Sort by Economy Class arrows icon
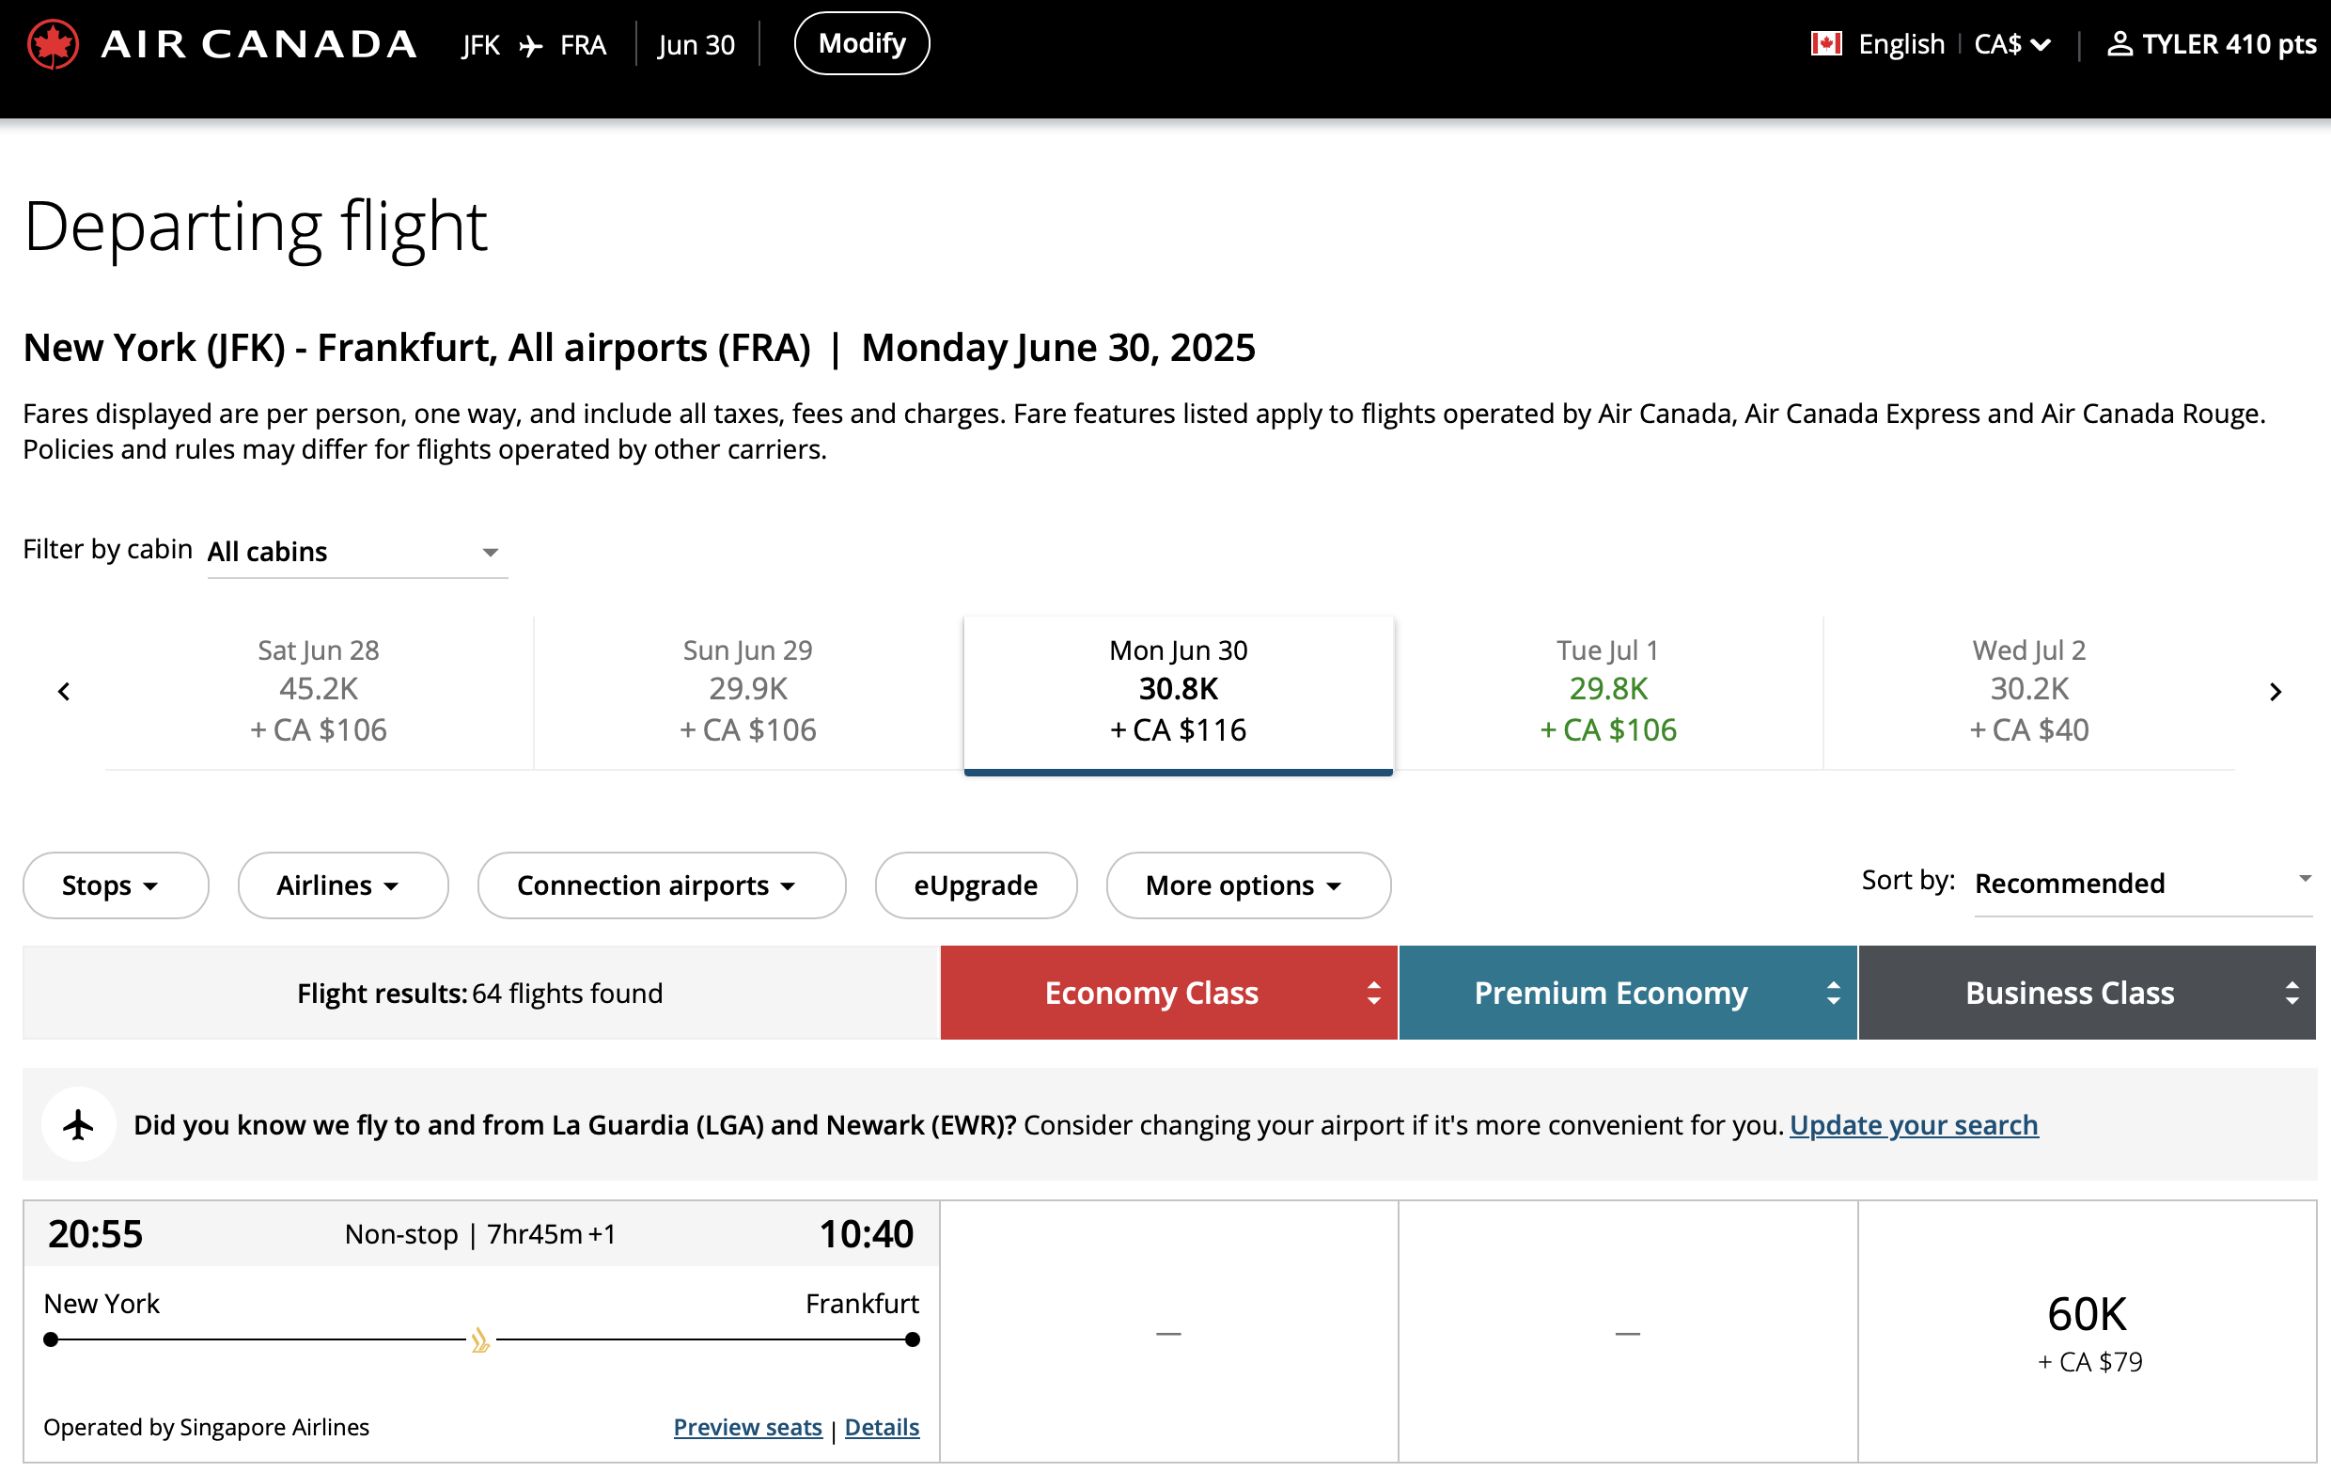Screen dimensions: 2331x1472 (x=1372, y=993)
